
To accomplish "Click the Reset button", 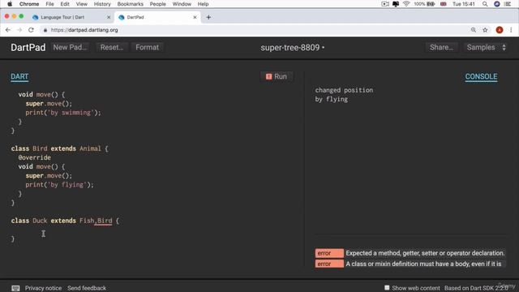I will pos(112,47).
